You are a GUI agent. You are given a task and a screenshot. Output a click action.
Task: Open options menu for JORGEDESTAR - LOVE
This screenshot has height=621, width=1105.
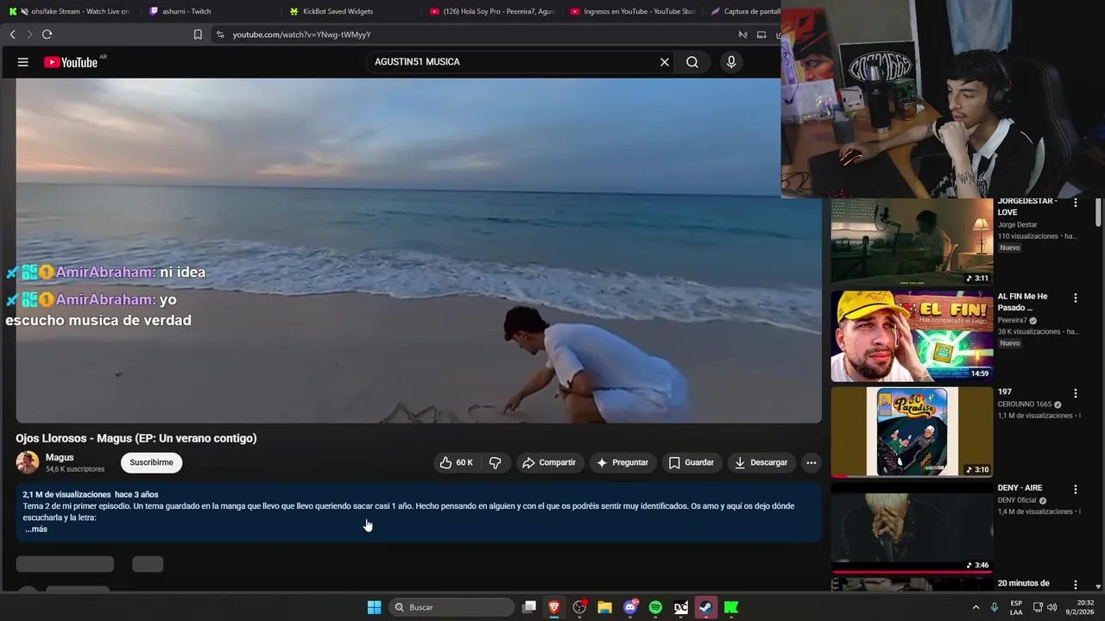coord(1075,203)
